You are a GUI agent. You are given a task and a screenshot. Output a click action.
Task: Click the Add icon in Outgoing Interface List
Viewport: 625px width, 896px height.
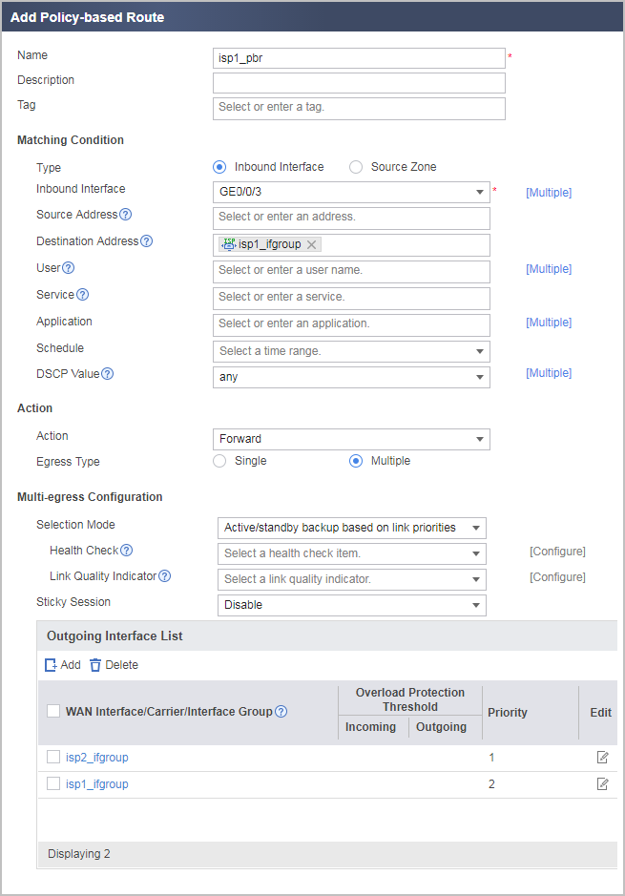[51, 665]
